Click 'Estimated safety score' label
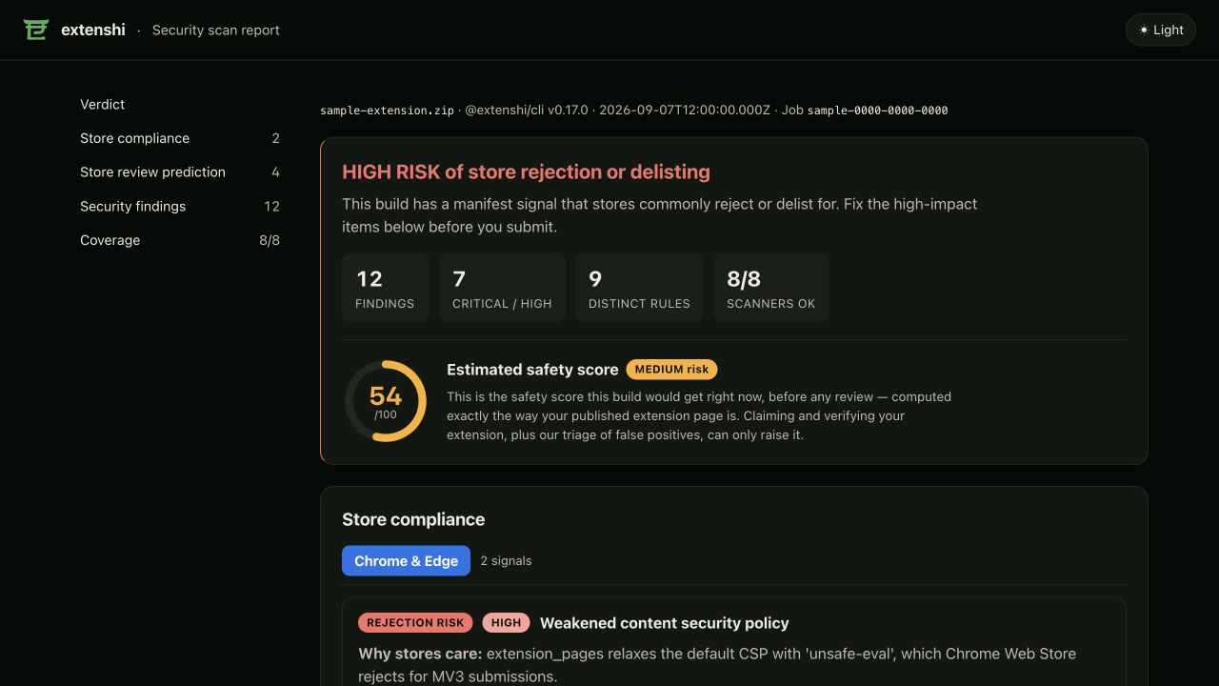This screenshot has width=1219, height=686. point(532,370)
